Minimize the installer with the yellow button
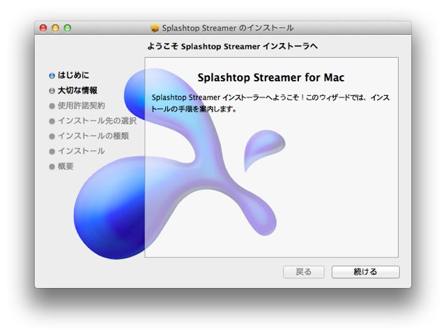The height and width of the screenshot is (336, 446). (56, 28)
